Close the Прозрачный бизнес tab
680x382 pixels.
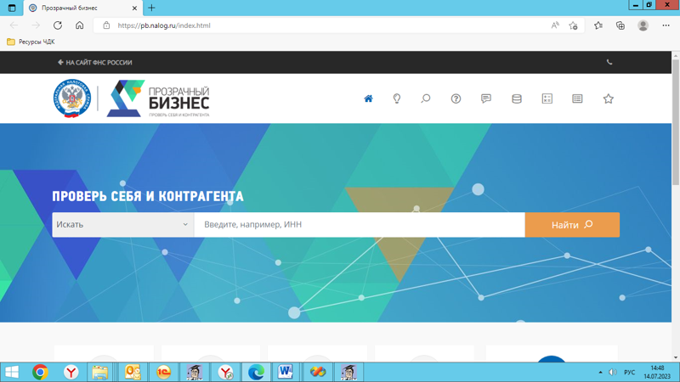(x=134, y=8)
